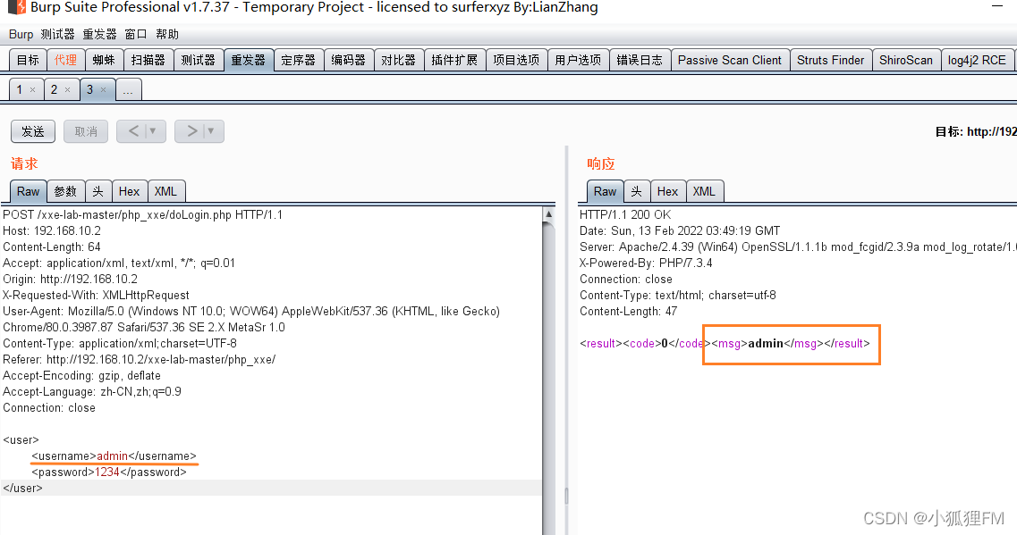Switch to the 对比器 tab
Screen dimensions: 1017x535
click(398, 60)
